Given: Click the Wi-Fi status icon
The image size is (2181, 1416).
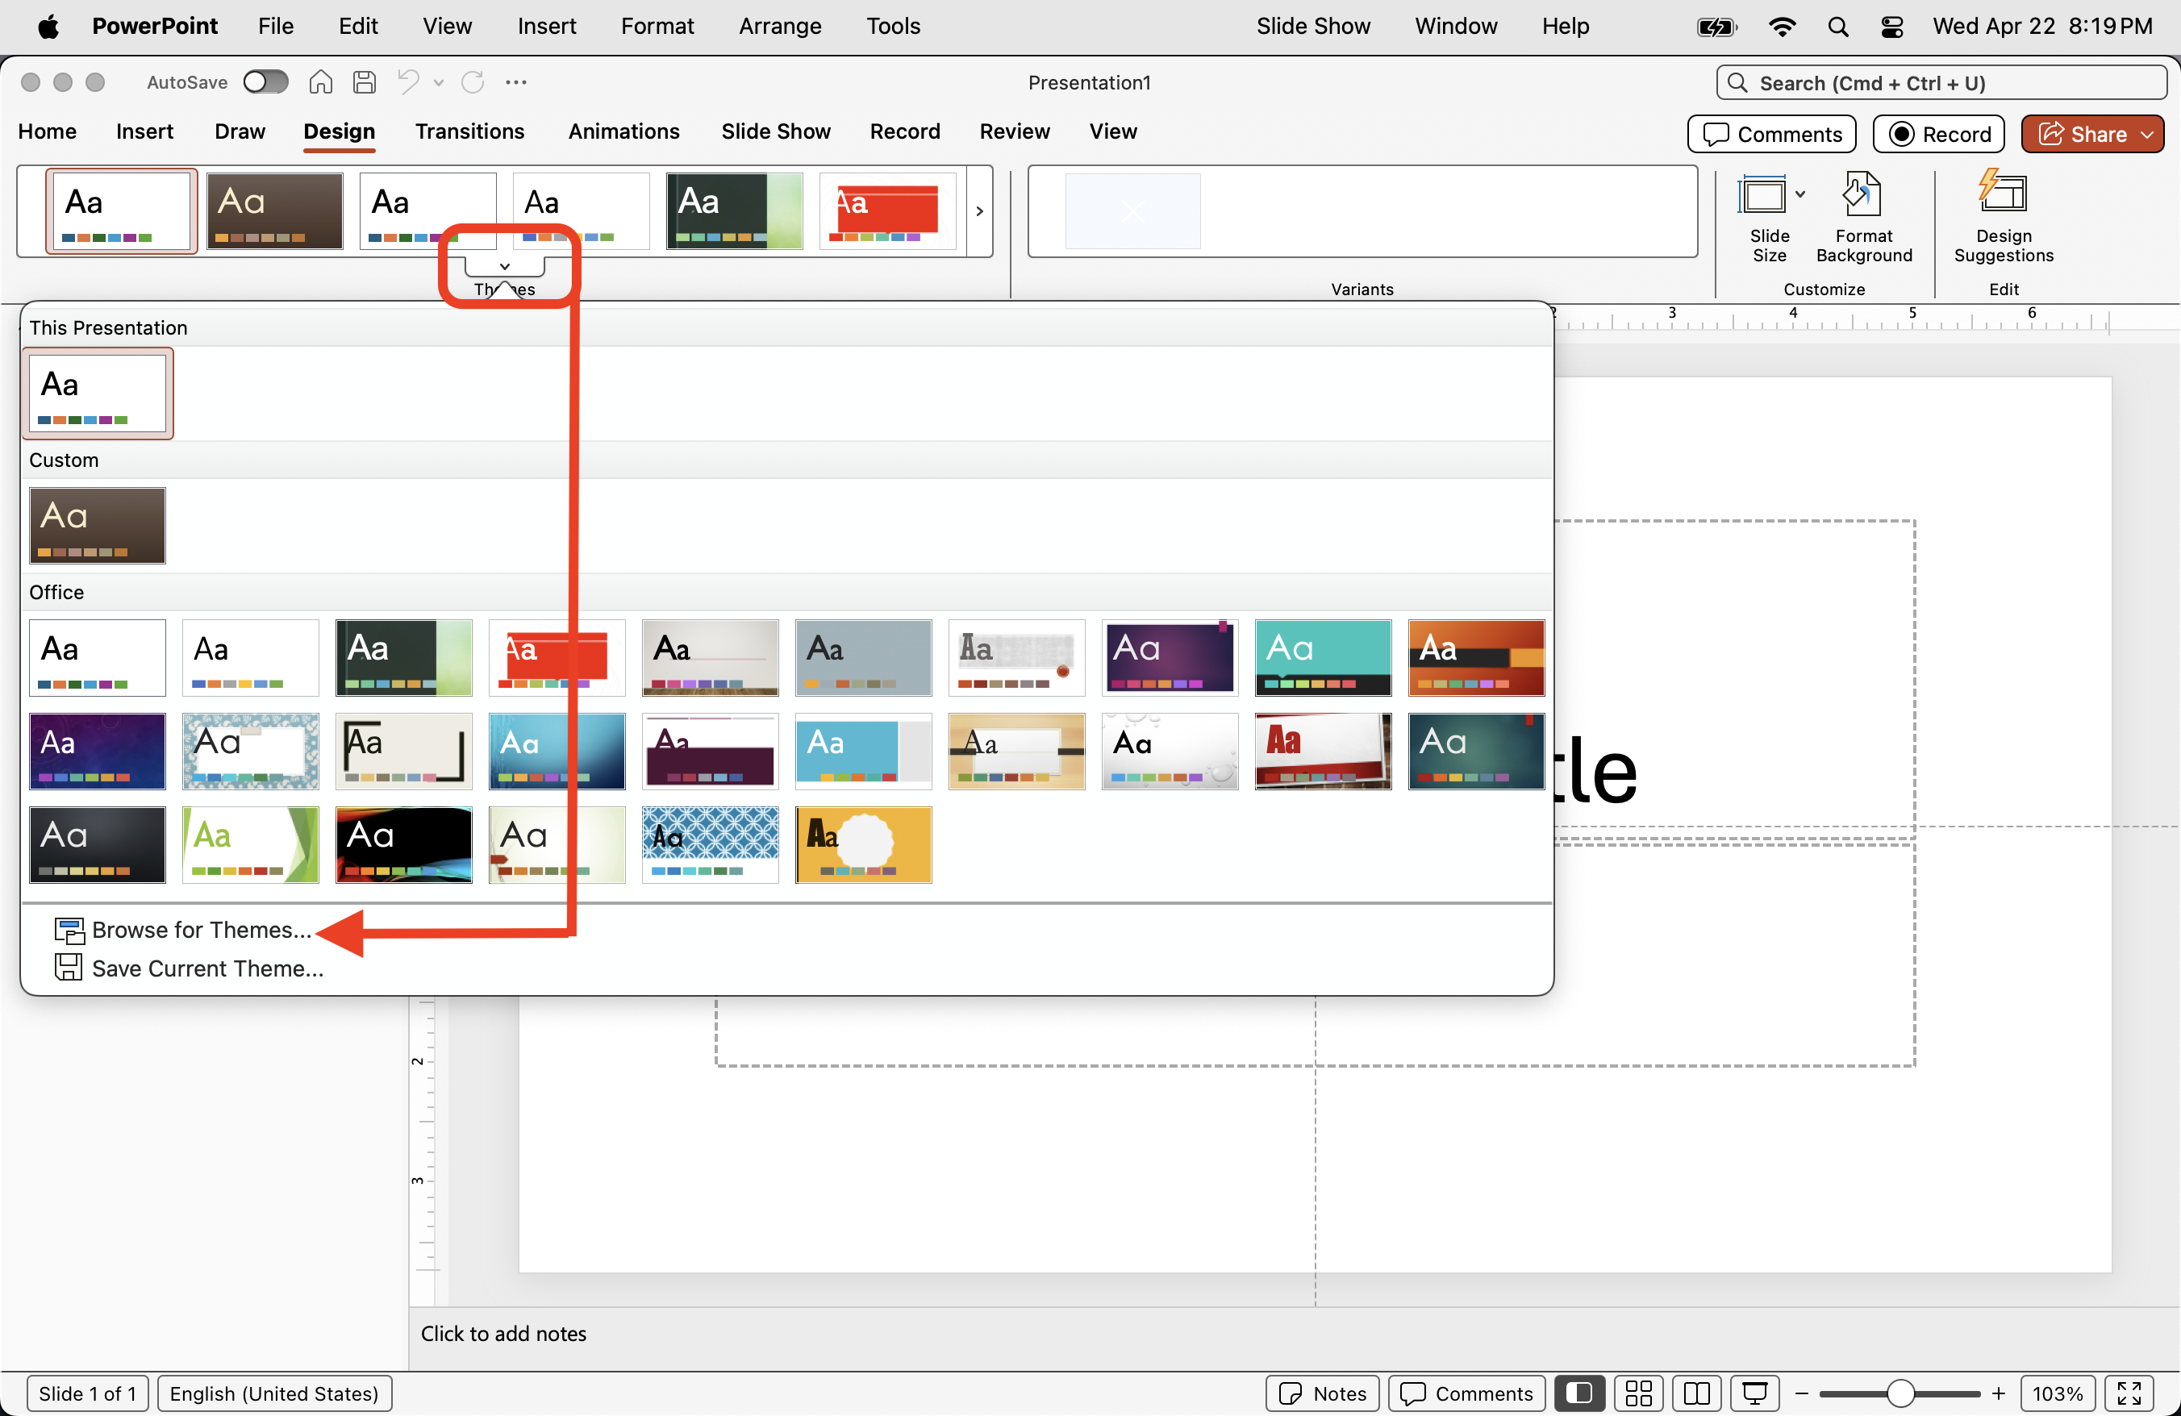Looking at the screenshot, I should pyautogui.click(x=1782, y=27).
